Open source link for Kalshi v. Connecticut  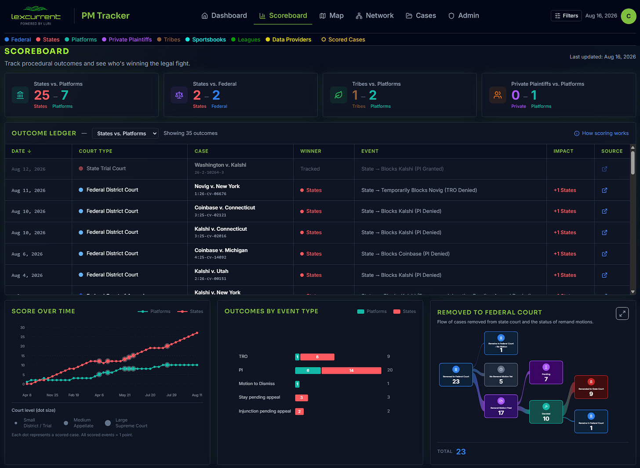tap(604, 232)
